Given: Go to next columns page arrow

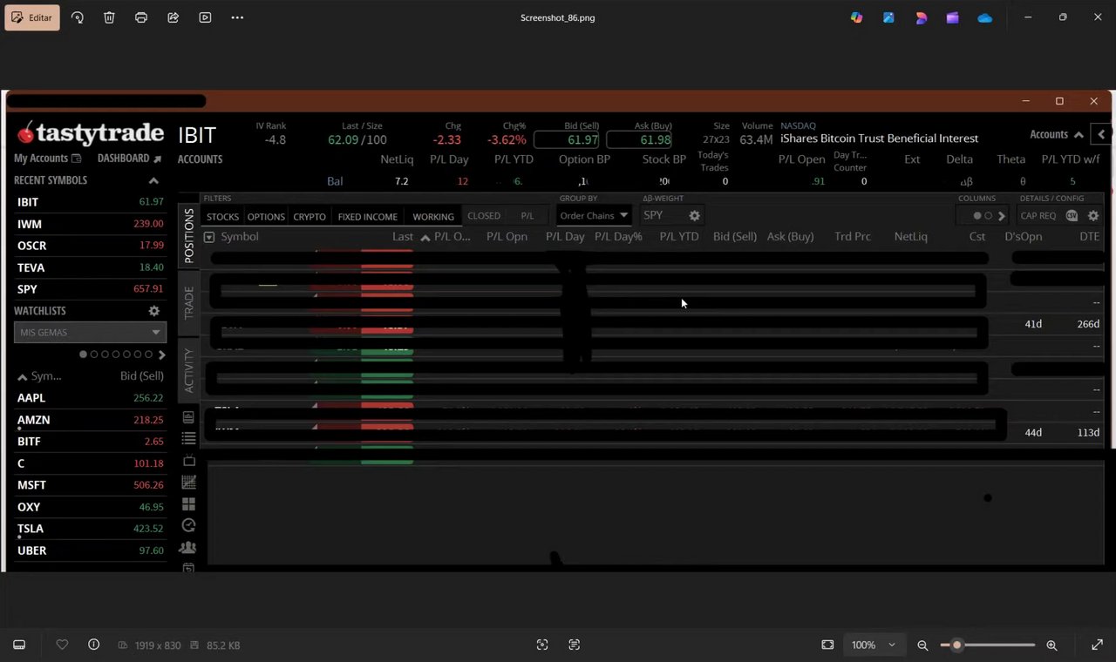Looking at the screenshot, I should [x=1002, y=216].
